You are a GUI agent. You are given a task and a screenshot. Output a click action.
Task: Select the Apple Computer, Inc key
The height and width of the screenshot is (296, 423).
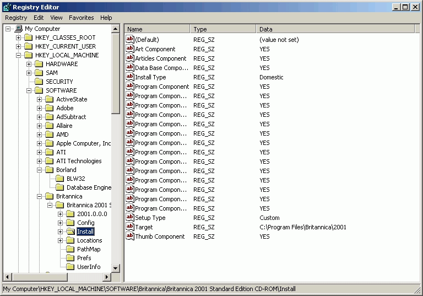tap(83, 143)
